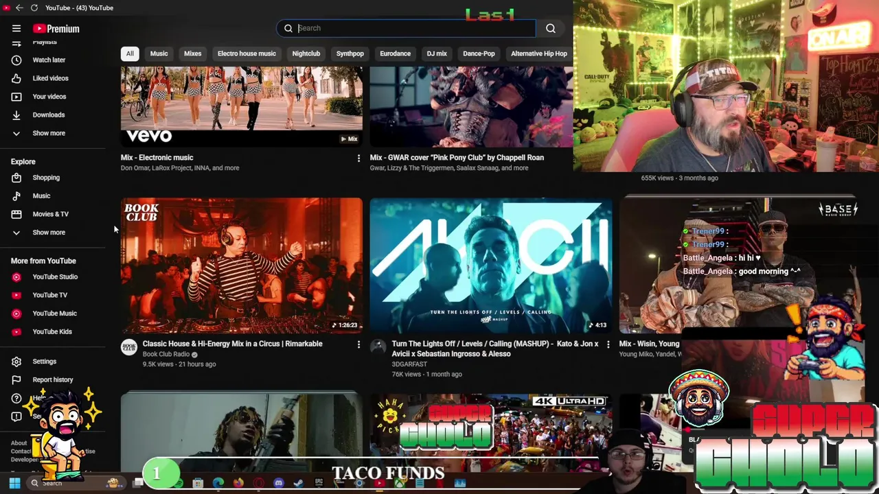Viewport: 879px width, 494px height.
Task: Open YouTube Kids from sidebar
Action: [53, 331]
